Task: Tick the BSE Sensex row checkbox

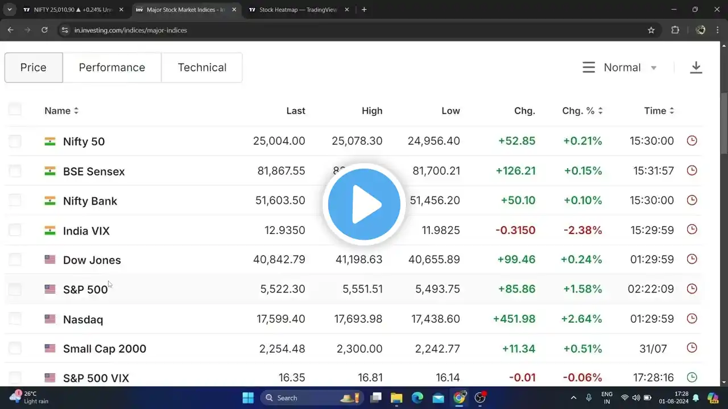Action: click(x=15, y=170)
